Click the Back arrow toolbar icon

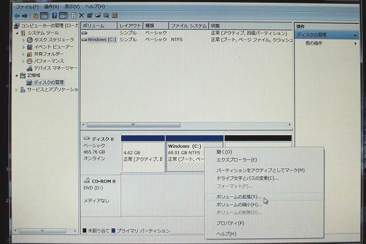click(x=17, y=15)
